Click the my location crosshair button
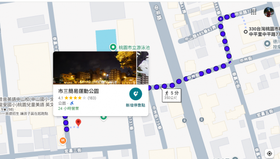The image size is (280, 159). (x=269, y=153)
